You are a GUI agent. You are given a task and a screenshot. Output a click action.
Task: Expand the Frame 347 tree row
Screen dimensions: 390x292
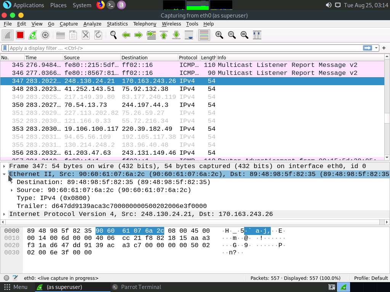tap(4, 166)
